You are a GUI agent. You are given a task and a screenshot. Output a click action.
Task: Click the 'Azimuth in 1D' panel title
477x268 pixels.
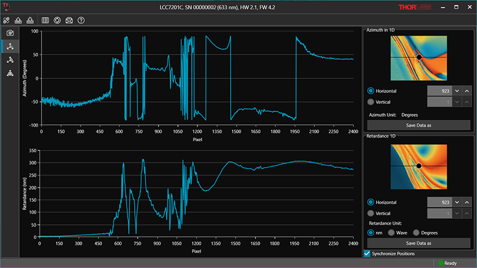coord(380,30)
